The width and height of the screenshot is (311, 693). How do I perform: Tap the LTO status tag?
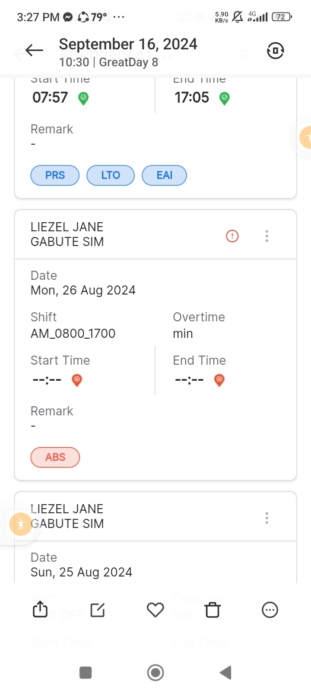pos(111,175)
